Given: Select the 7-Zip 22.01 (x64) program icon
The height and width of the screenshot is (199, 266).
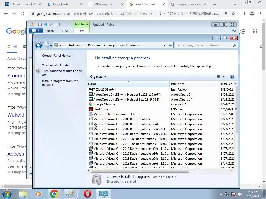Looking at the screenshot, I should pos(91,89).
